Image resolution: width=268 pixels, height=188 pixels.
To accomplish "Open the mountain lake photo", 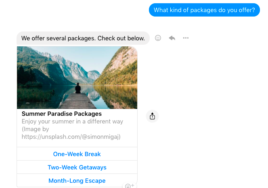I will 77,77.
